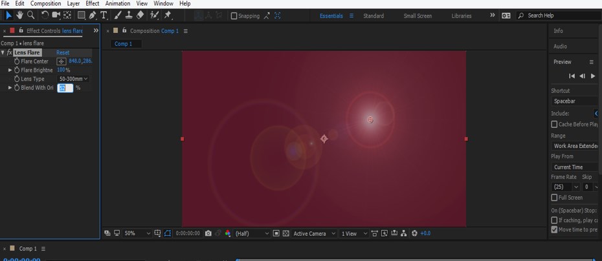Enable the Full Screen checkbox
The width and height of the screenshot is (602, 261).
(x=554, y=198)
